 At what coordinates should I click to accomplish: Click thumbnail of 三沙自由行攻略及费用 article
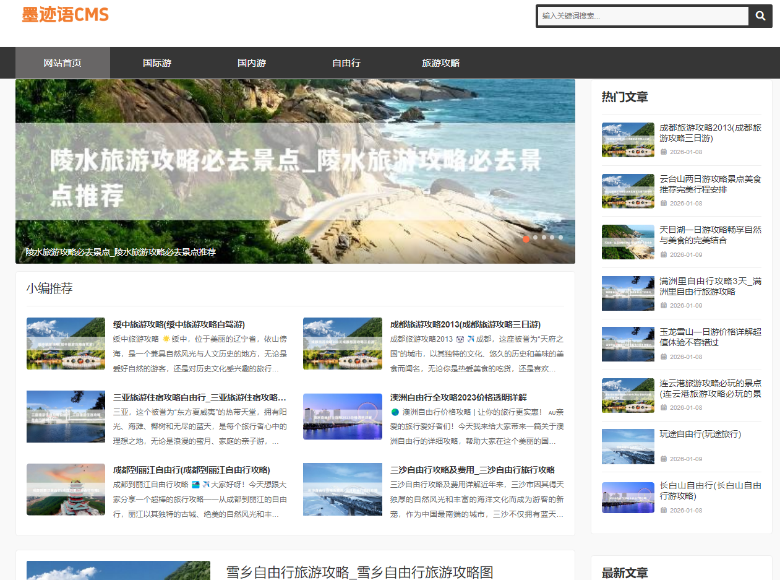[343, 489]
